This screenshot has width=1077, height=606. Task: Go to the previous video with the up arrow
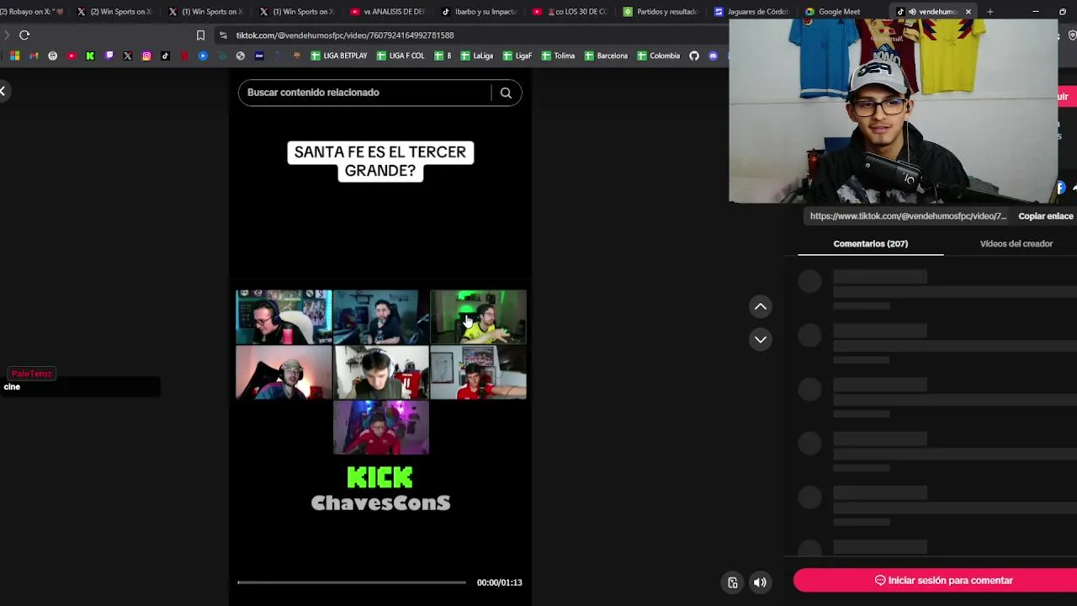click(x=761, y=307)
